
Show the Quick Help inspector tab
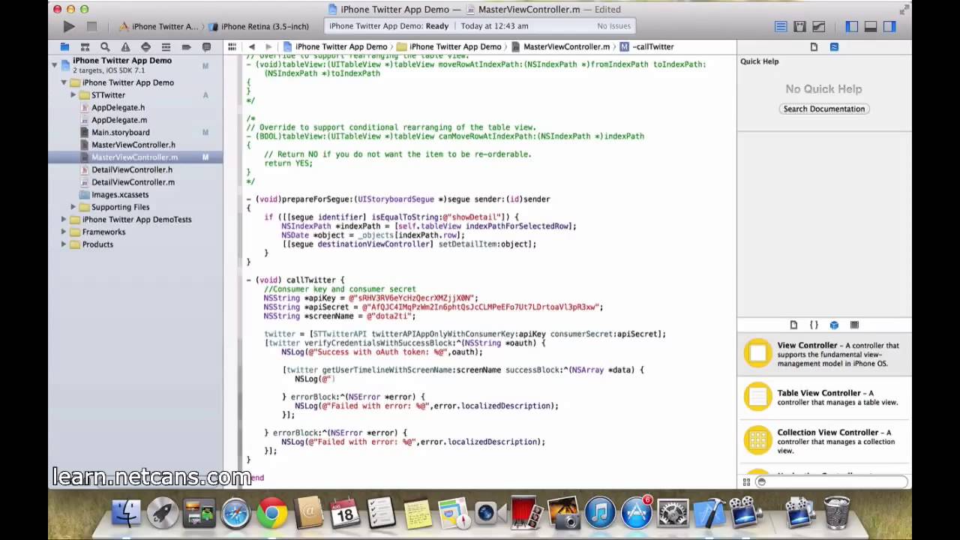(834, 46)
